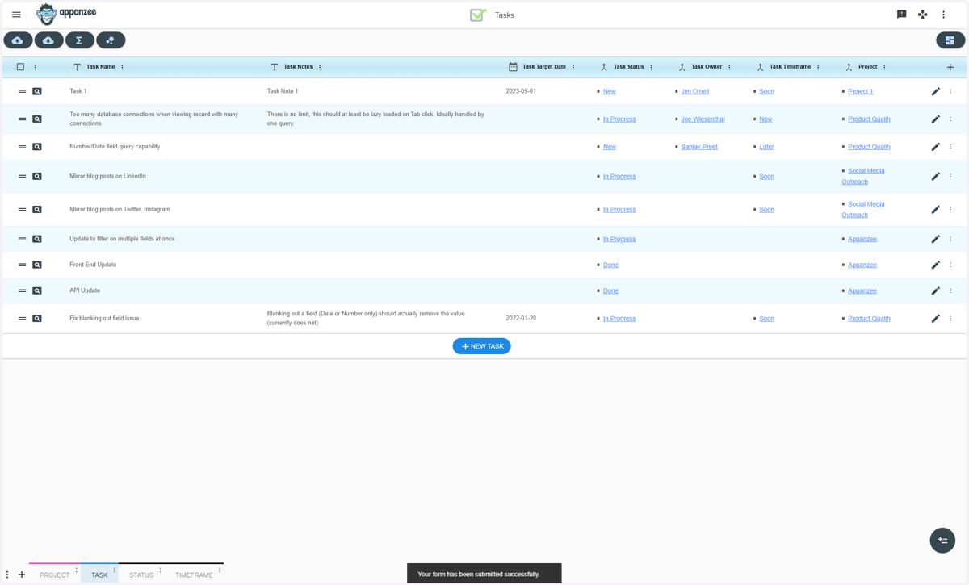Click the floating add-to-list button
The height and width of the screenshot is (585, 969).
pos(942,541)
